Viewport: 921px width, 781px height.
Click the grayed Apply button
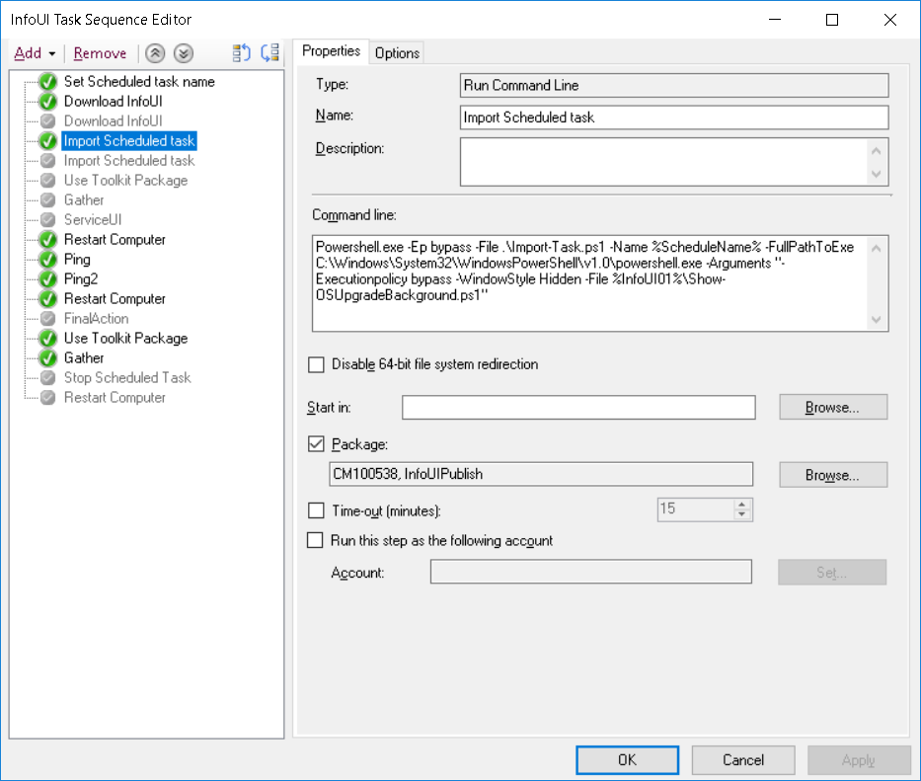pyautogui.click(x=859, y=760)
